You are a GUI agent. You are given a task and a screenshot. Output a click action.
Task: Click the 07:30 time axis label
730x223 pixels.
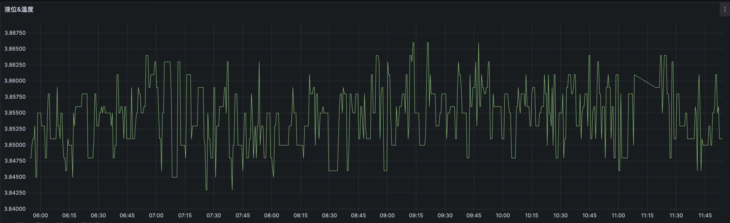coord(214,215)
